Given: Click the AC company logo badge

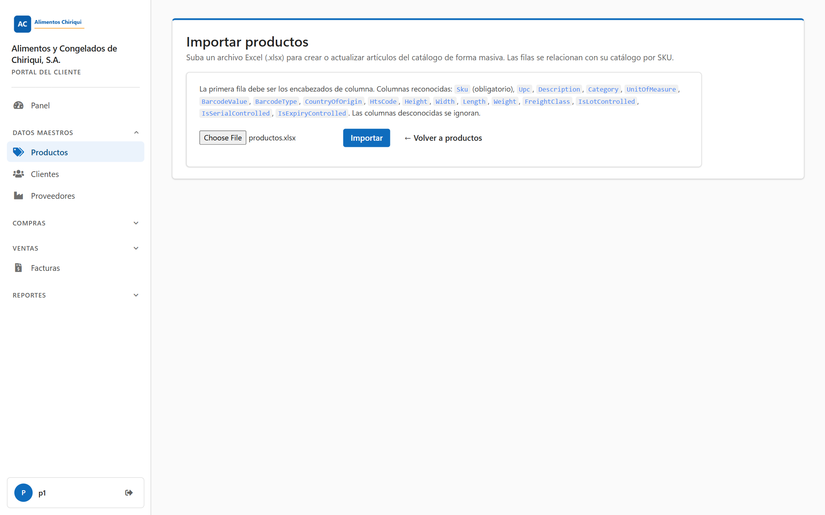Looking at the screenshot, I should [x=23, y=24].
